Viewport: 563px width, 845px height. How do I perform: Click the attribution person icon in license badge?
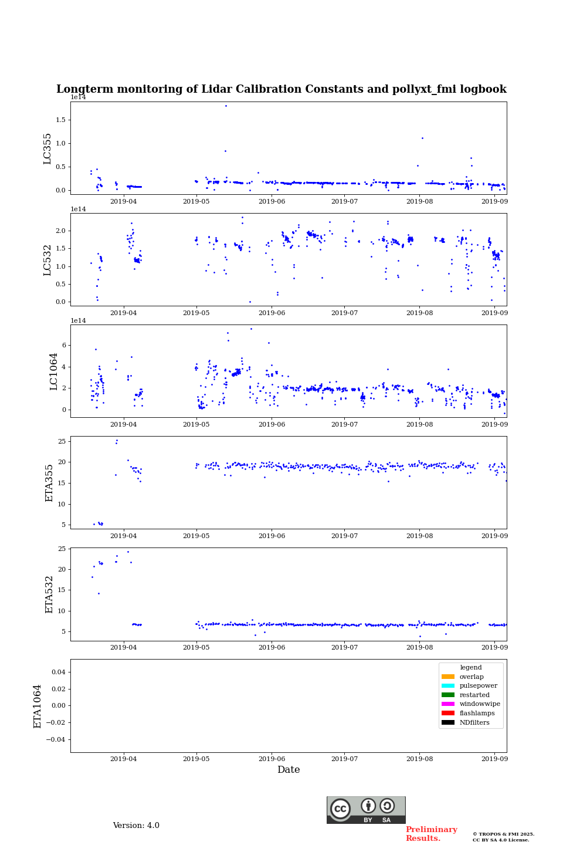pyautogui.click(x=368, y=806)
